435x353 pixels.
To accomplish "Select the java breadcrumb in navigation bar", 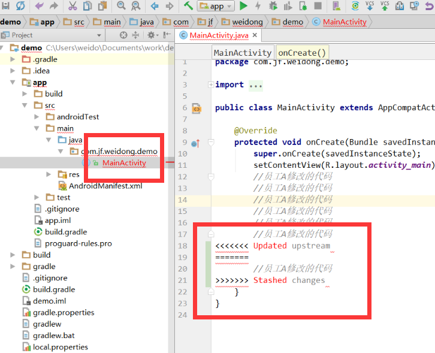I will point(141,22).
